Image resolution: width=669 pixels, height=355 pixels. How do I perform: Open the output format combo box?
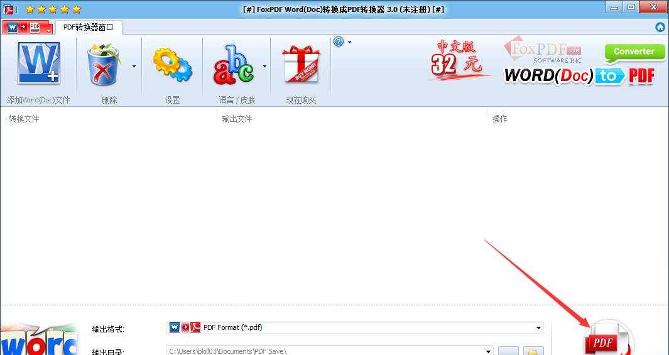click(x=355, y=328)
